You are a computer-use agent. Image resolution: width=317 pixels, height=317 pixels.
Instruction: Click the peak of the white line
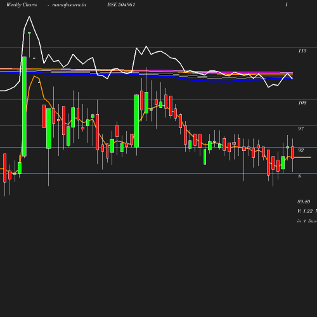pos(29,16)
